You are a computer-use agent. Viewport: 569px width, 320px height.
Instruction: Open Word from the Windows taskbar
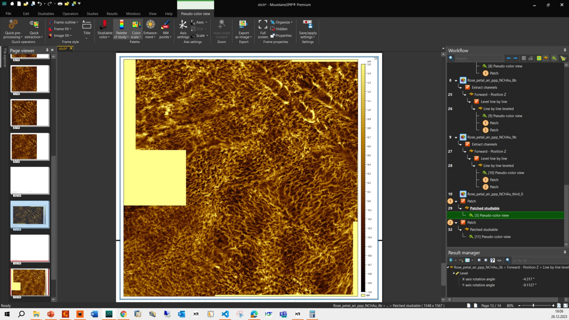coord(94,314)
